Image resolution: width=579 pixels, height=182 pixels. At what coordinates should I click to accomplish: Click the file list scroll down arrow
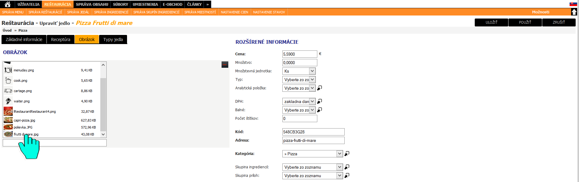click(x=103, y=134)
